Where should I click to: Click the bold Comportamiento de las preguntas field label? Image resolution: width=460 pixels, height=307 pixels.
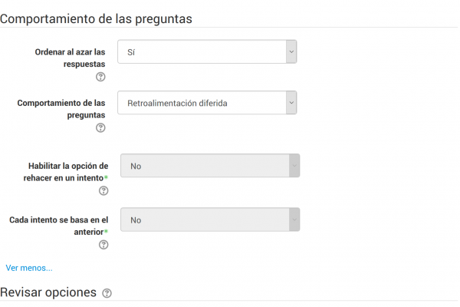61,109
